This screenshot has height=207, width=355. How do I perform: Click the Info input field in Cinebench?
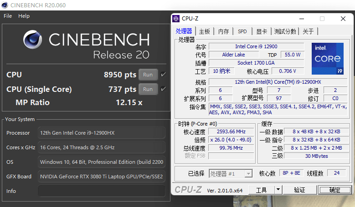pyautogui.click(x=102, y=191)
